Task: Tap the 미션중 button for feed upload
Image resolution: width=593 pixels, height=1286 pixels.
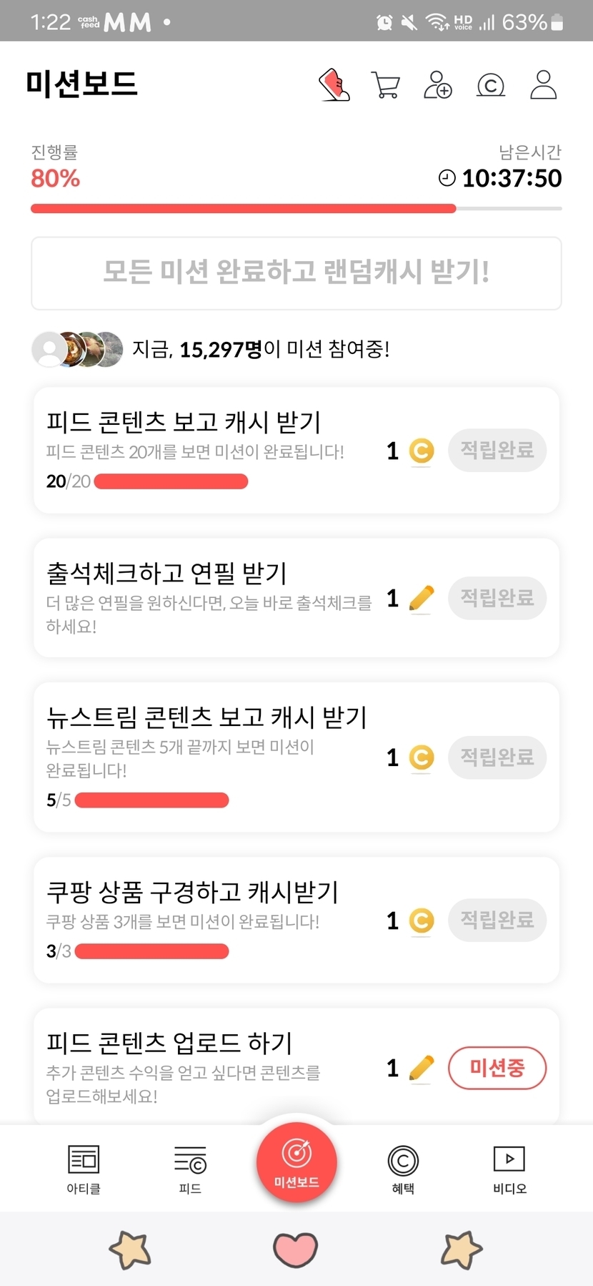Action: (497, 1069)
